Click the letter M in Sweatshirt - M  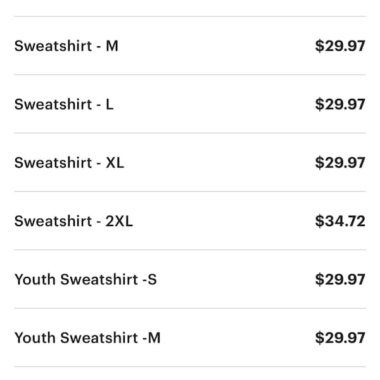(112, 46)
